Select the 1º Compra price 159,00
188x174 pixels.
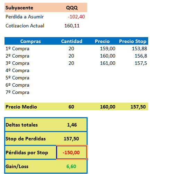[x=108, y=49]
